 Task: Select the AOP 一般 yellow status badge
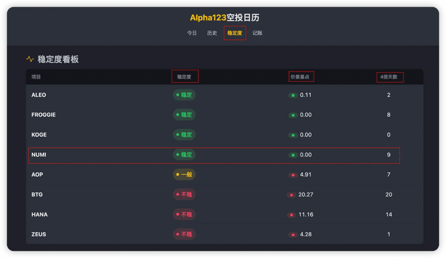click(184, 175)
